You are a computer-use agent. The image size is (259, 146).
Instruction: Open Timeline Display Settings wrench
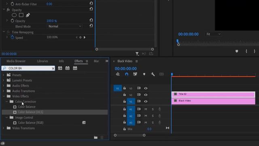click(x=153, y=74)
